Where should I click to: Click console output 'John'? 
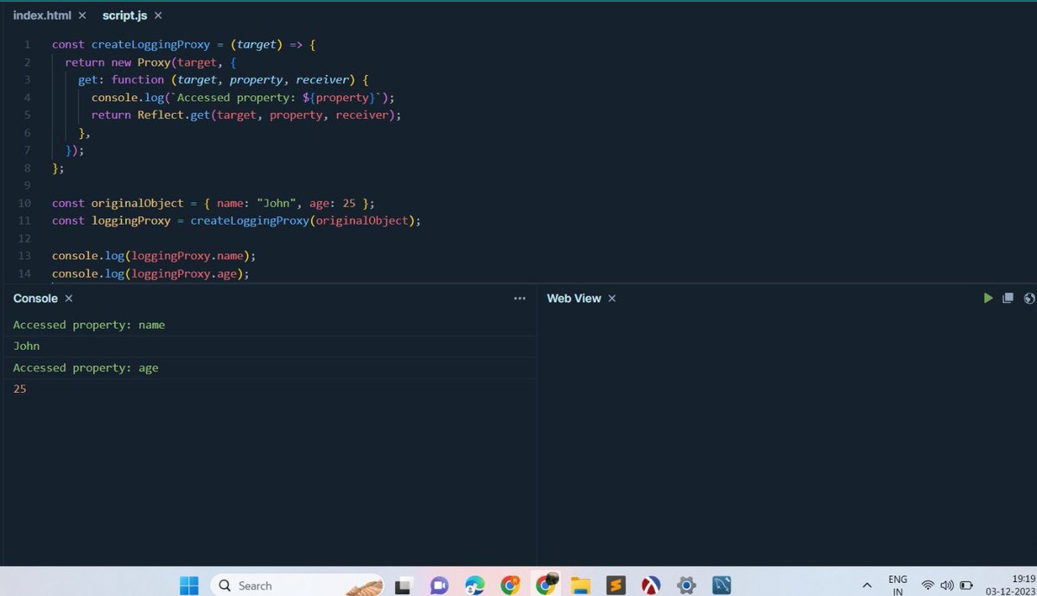(x=27, y=346)
